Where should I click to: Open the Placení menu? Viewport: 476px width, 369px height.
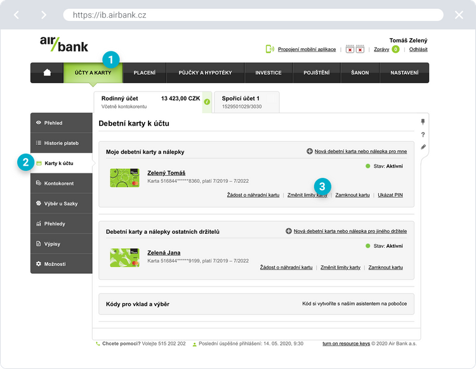click(x=144, y=72)
